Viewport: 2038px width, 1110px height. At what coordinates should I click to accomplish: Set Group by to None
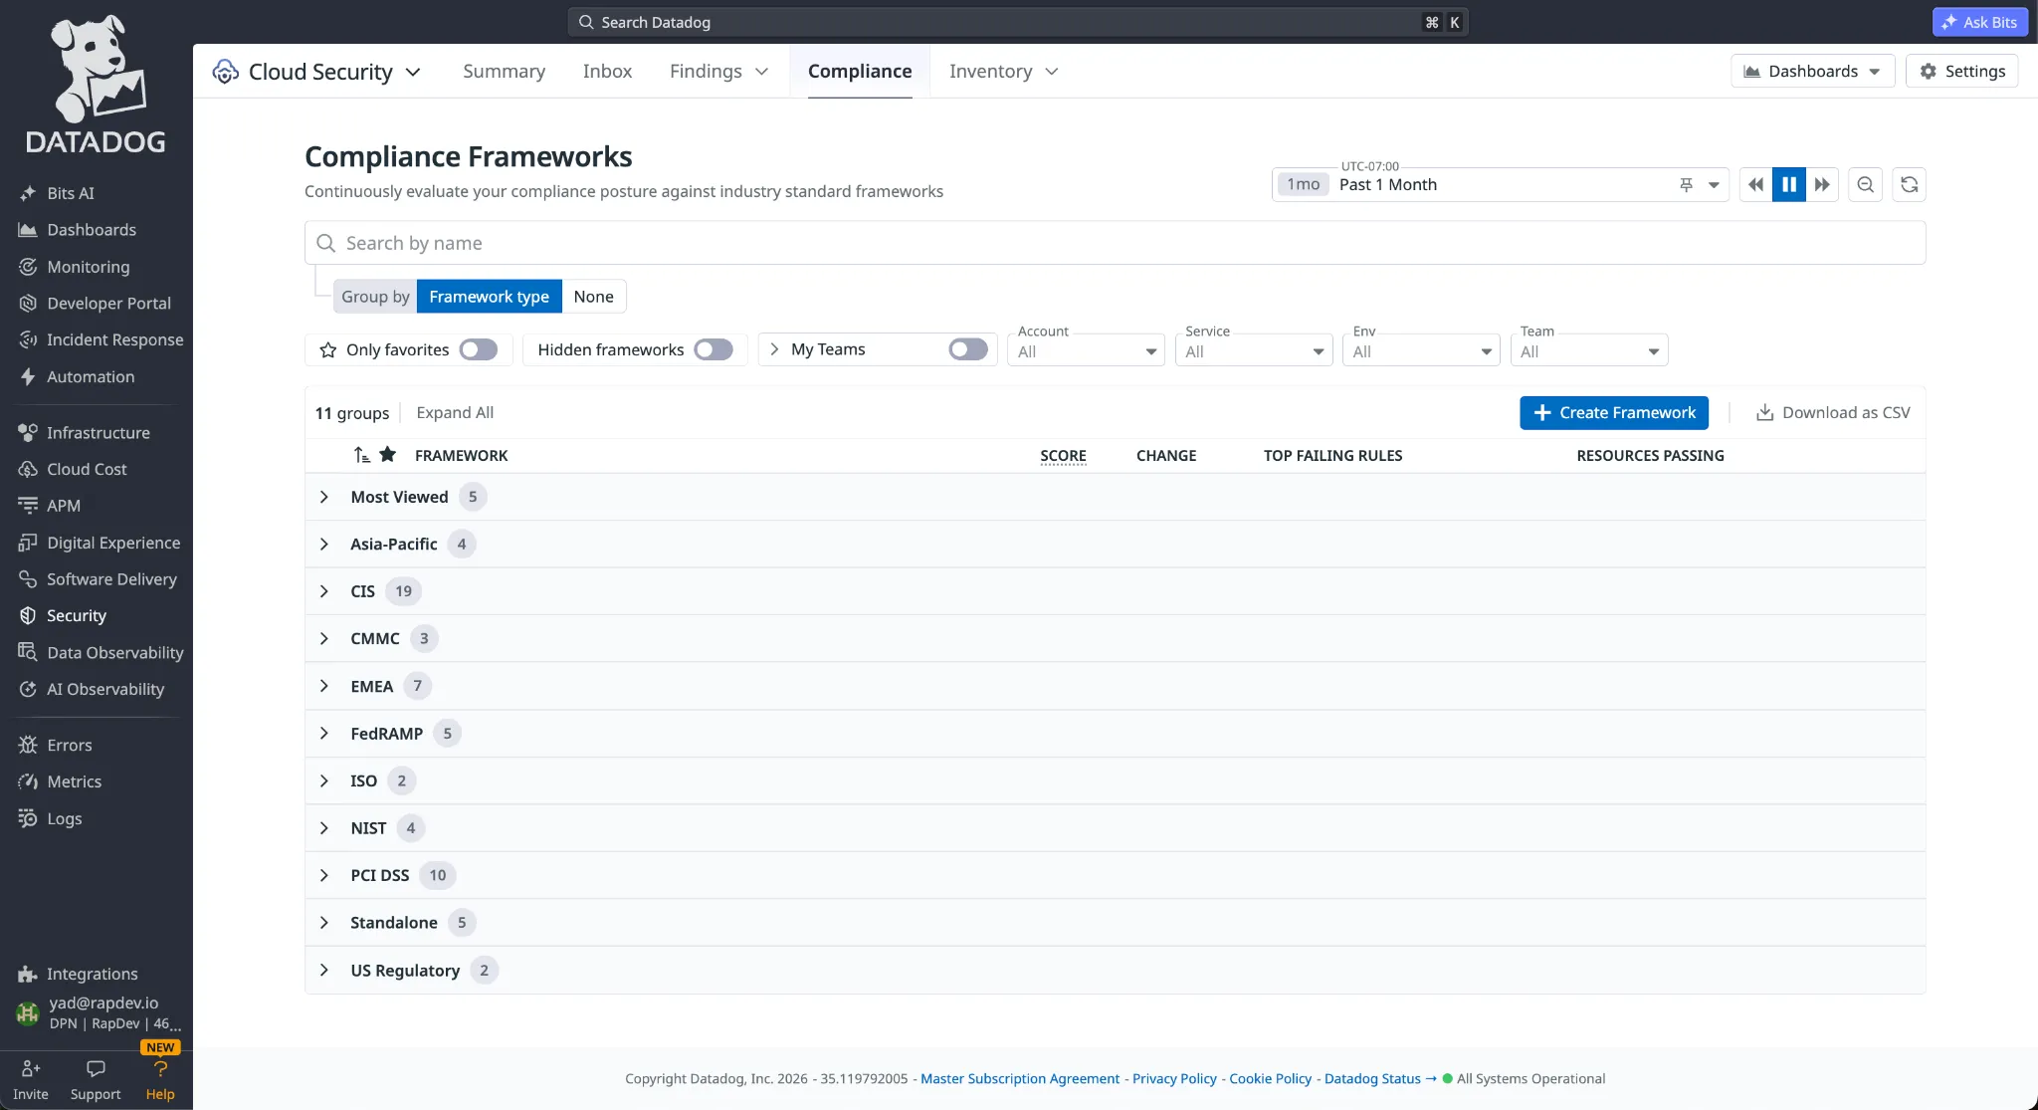point(594,297)
